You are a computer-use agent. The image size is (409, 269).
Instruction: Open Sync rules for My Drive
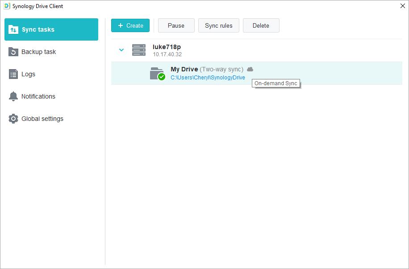pos(219,25)
